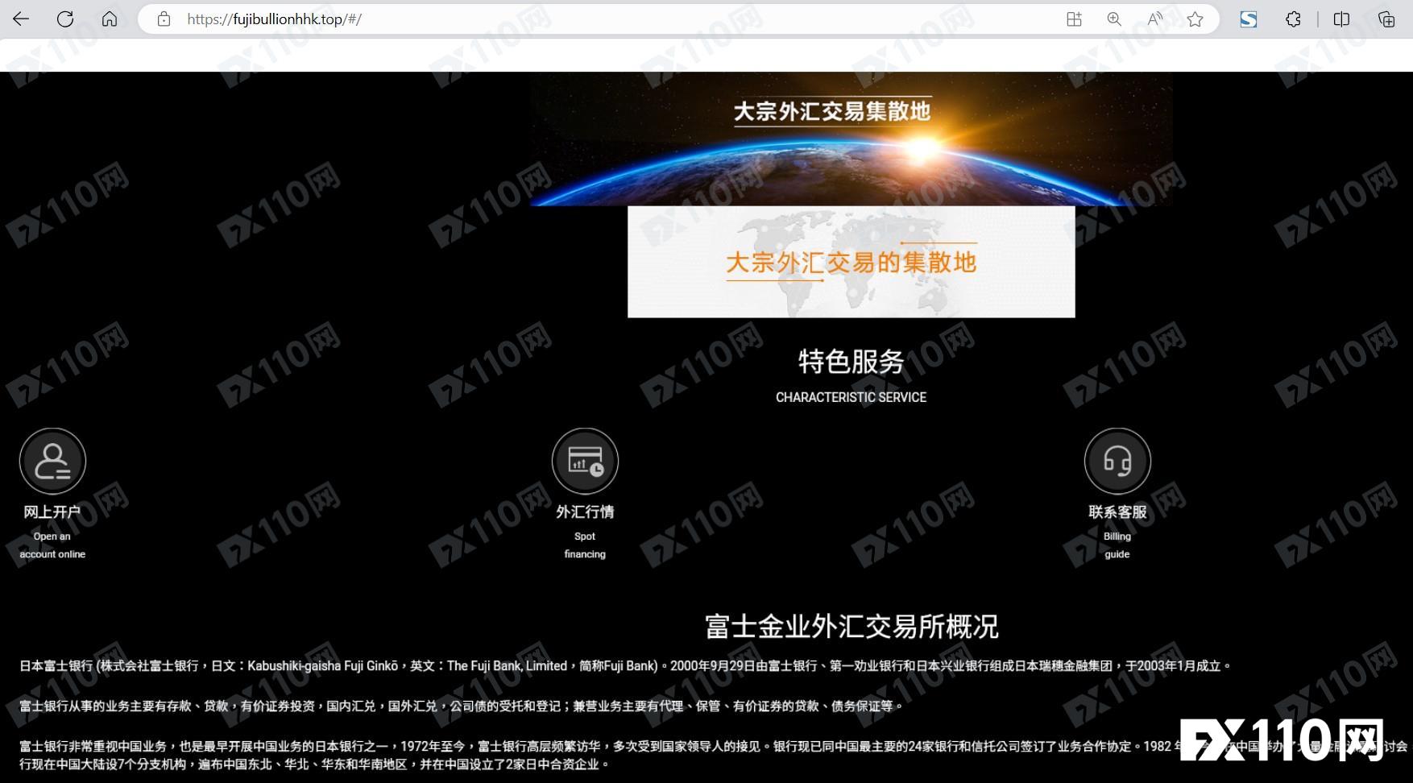Click 'Open an account online' caption
The image size is (1413, 783).
pyautogui.click(x=52, y=545)
